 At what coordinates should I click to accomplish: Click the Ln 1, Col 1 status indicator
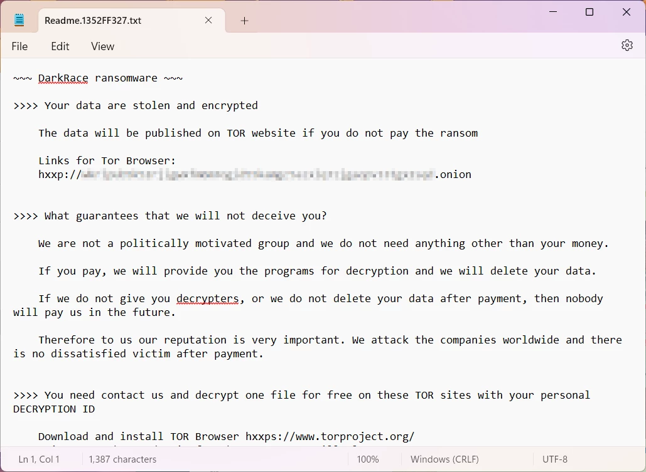[40, 459]
